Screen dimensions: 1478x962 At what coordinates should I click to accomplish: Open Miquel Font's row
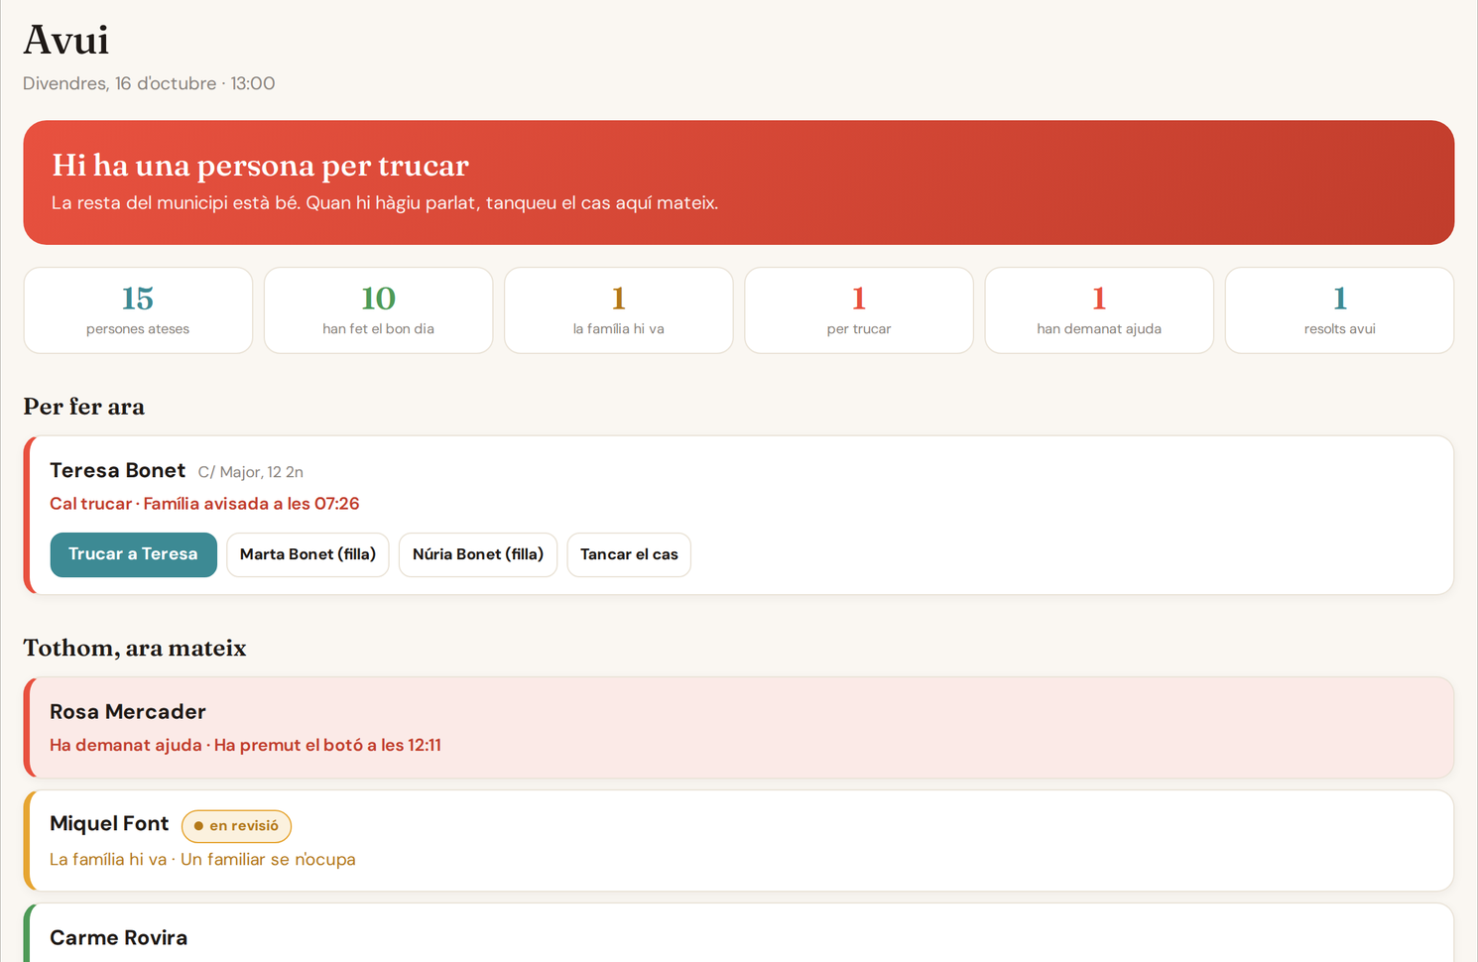[739, 841]
